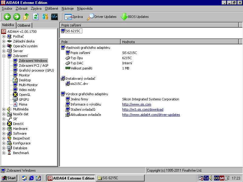Click the Refresh toolbar icon
Viewport: 243px width, 182px height.
(36, 17)
